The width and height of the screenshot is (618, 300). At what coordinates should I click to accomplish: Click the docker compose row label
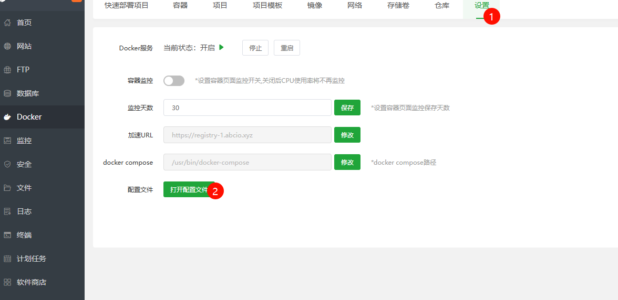tap(128, 163)
